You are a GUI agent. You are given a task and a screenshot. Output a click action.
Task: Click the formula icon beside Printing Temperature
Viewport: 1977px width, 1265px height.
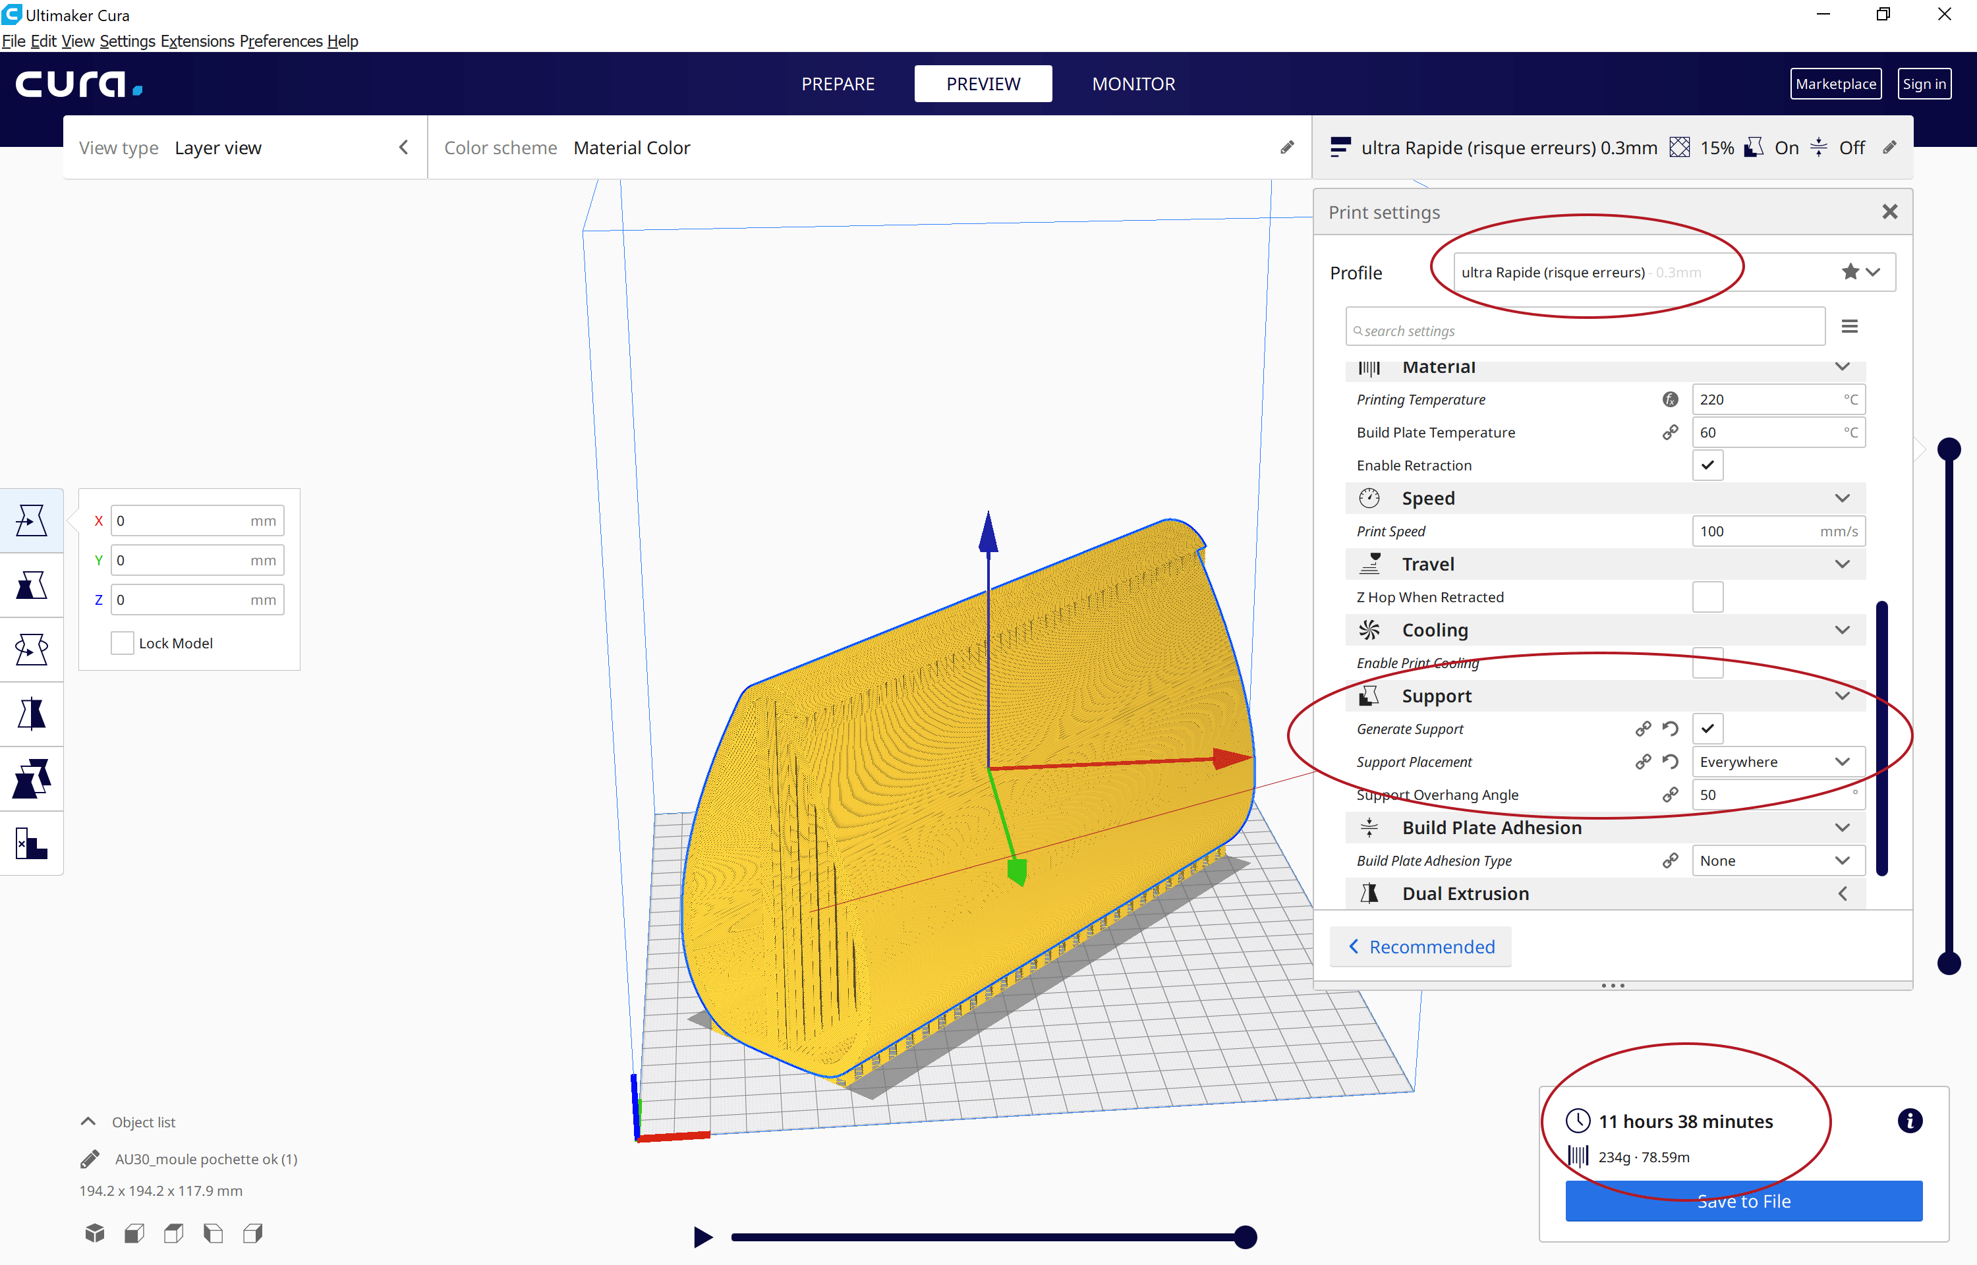1670,399
